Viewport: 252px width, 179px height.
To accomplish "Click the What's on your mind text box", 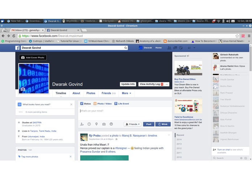I will click(x=125, y=113).
